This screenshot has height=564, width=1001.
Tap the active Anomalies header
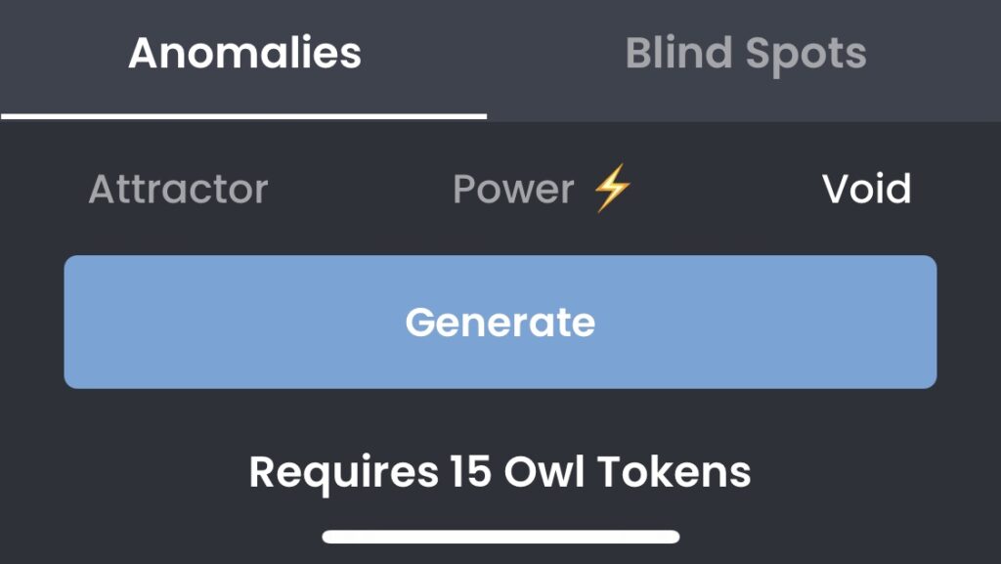pyautogui.click(x=244, y=53)
